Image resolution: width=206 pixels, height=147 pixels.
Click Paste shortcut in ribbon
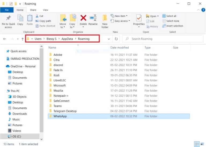point(45,26)
